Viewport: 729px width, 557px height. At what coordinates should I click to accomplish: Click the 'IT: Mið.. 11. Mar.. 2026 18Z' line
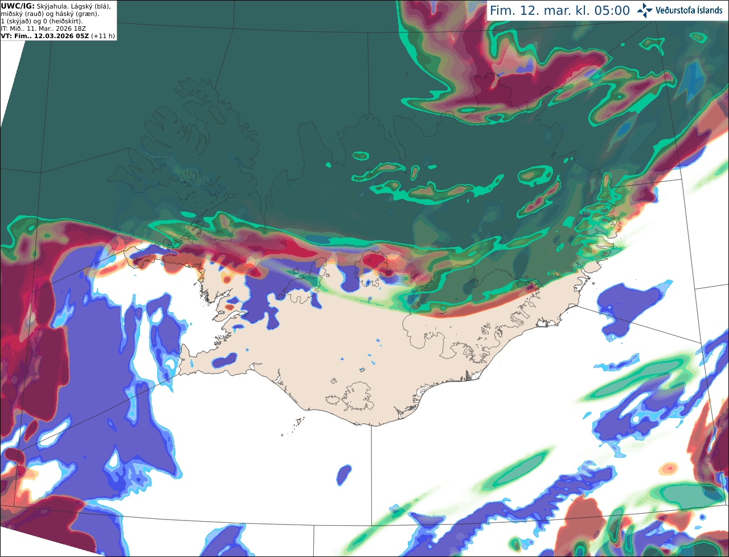click(43, 28)
